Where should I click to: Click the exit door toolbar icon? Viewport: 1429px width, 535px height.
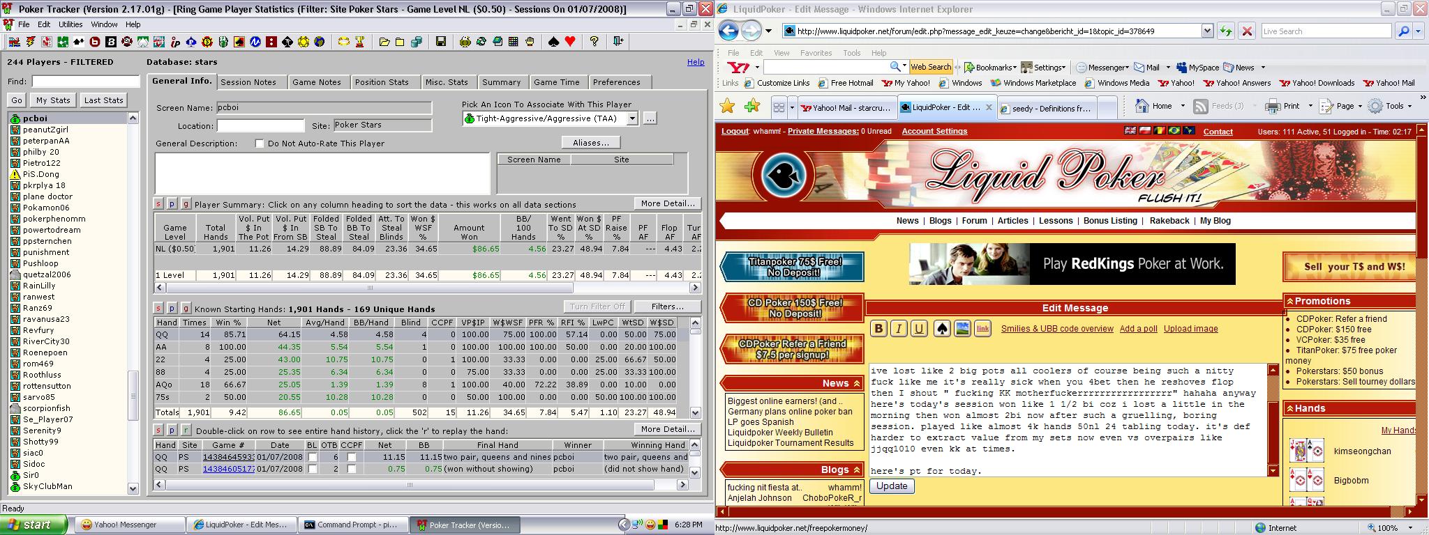click(x=618, y=42)
